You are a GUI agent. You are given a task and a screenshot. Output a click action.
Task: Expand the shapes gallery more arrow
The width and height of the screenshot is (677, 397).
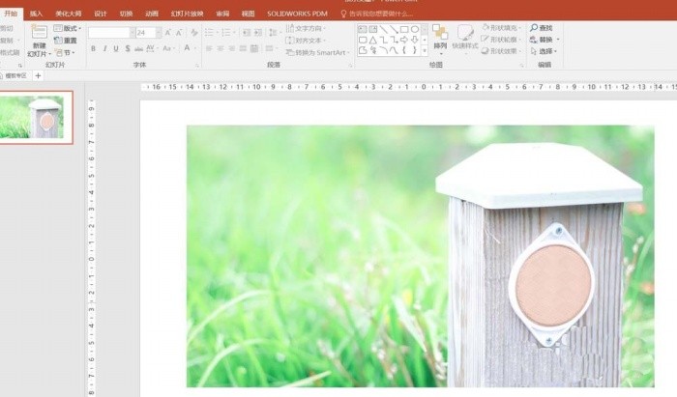tap(425, 50)
